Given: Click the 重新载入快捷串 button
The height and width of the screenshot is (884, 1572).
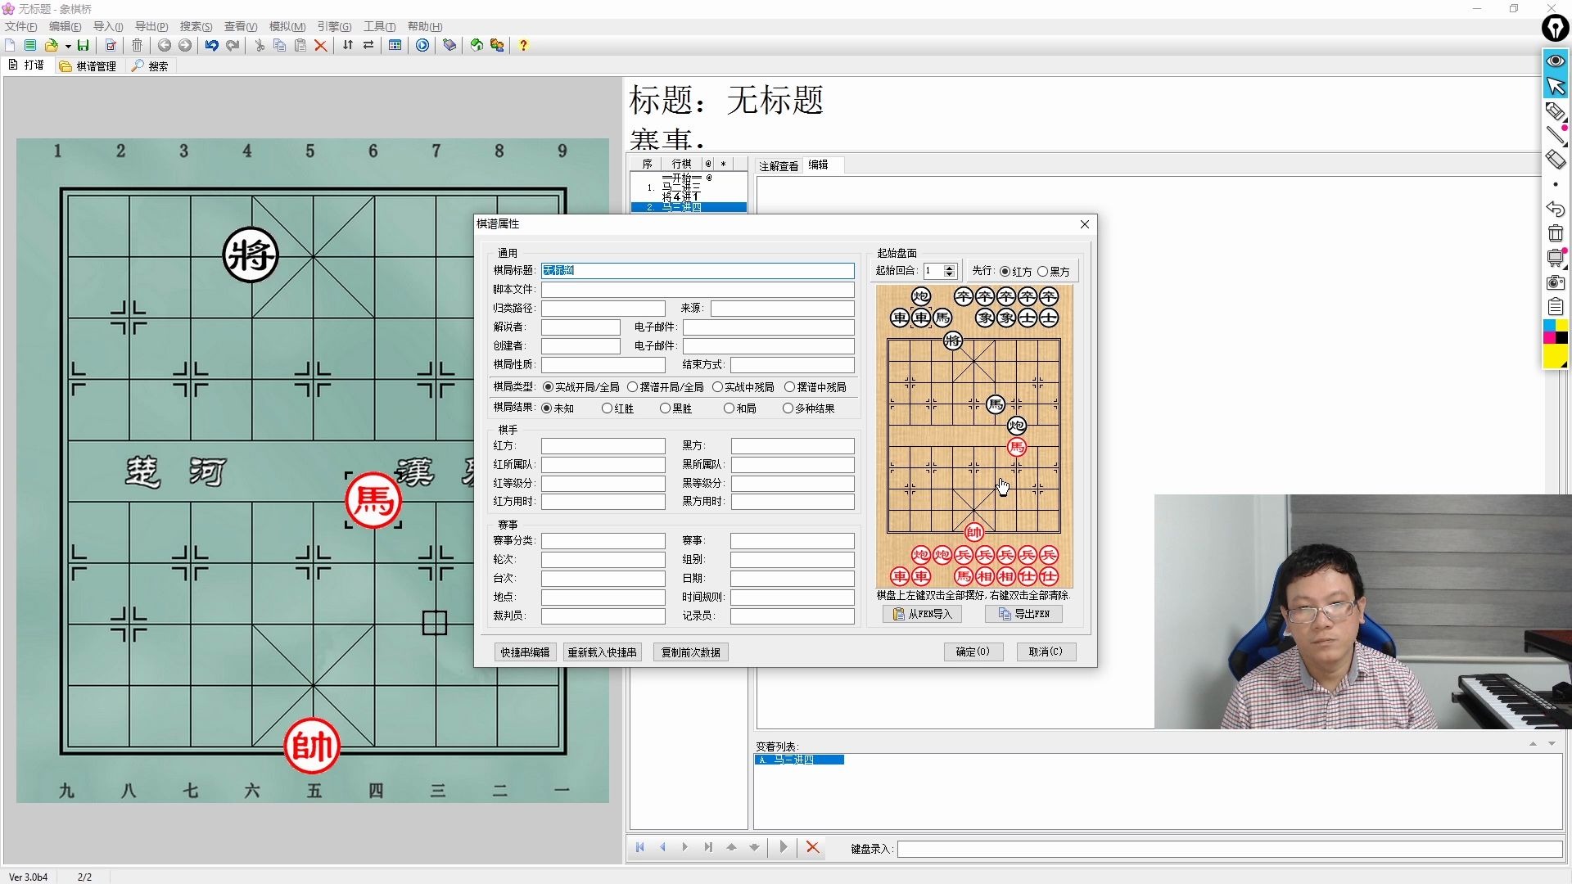Looking at the screenshot, I should pyautogui.click(x=602, y=652).
